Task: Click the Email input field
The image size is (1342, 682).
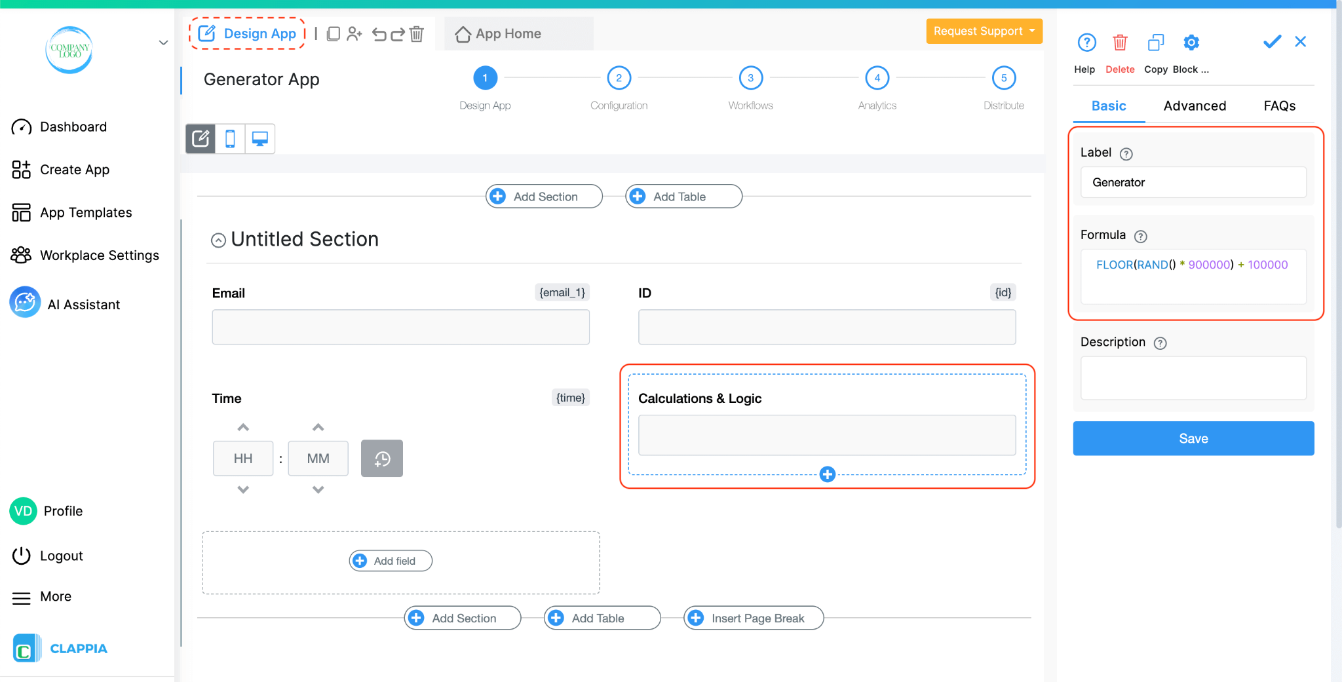Action: (400, 327)
